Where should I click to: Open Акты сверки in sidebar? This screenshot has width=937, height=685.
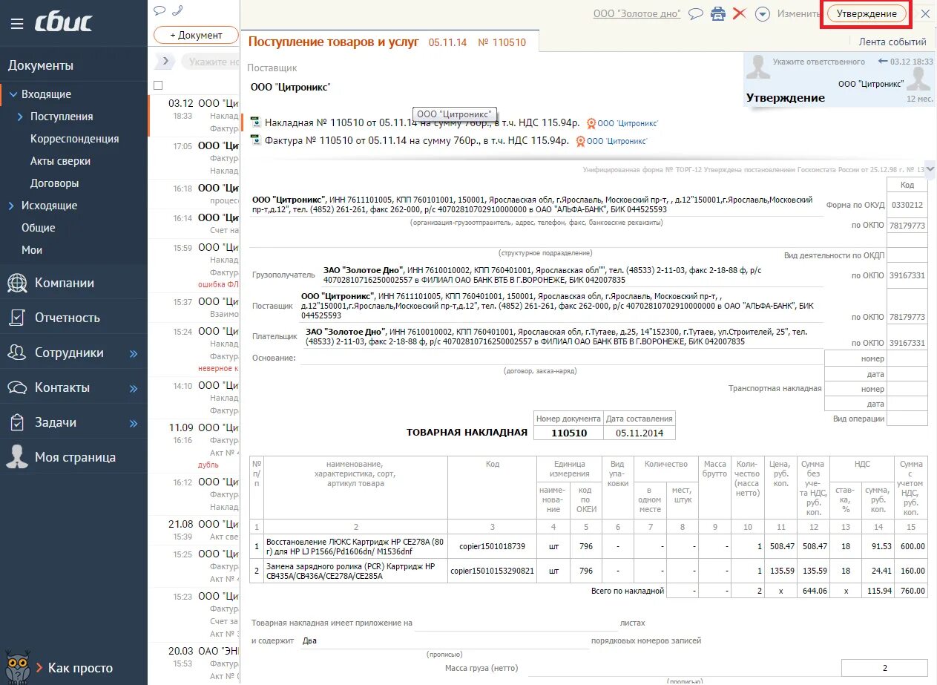[60, 161]
